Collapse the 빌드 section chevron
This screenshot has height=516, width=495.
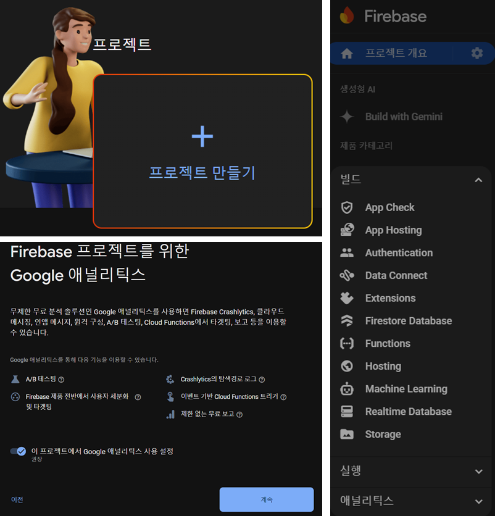pyautogui.click(x=478, y=180)
